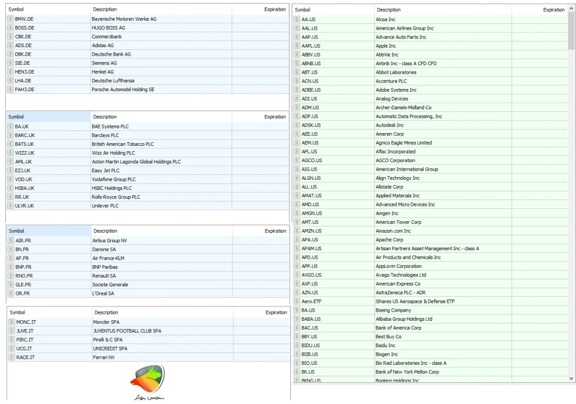This screenshot has height=404, width=576.
Task: Select the Deutsche Bank AG description
Action: click(x=111, y=54)
